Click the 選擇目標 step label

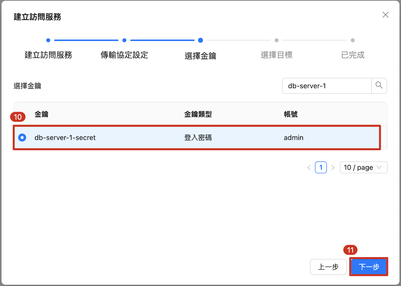[x=276, y=55]
